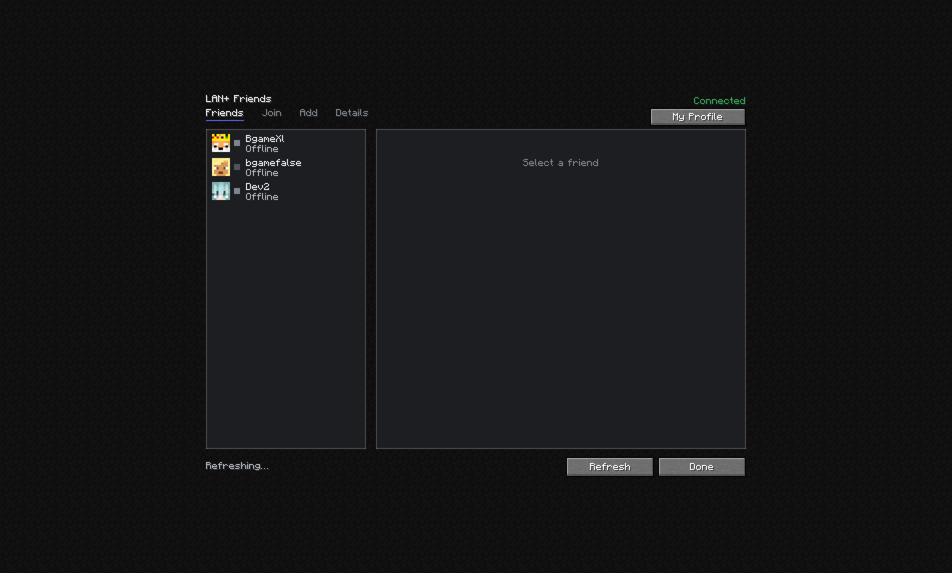Refresh the friends list

(609, 467)
